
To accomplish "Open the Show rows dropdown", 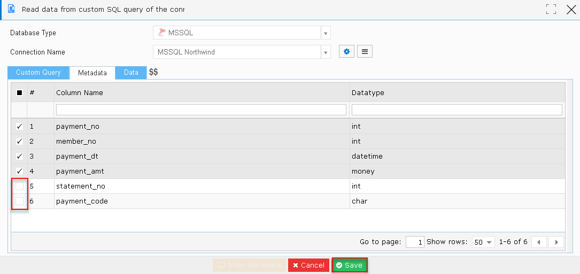I will click(x=483, y=242).
